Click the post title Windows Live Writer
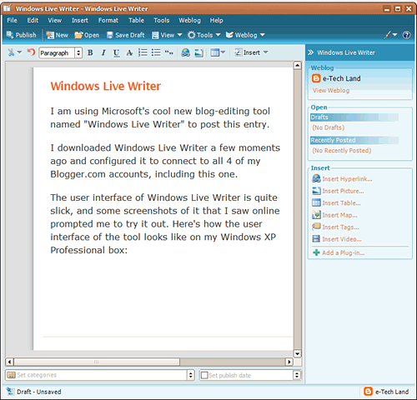 [106, 86]
